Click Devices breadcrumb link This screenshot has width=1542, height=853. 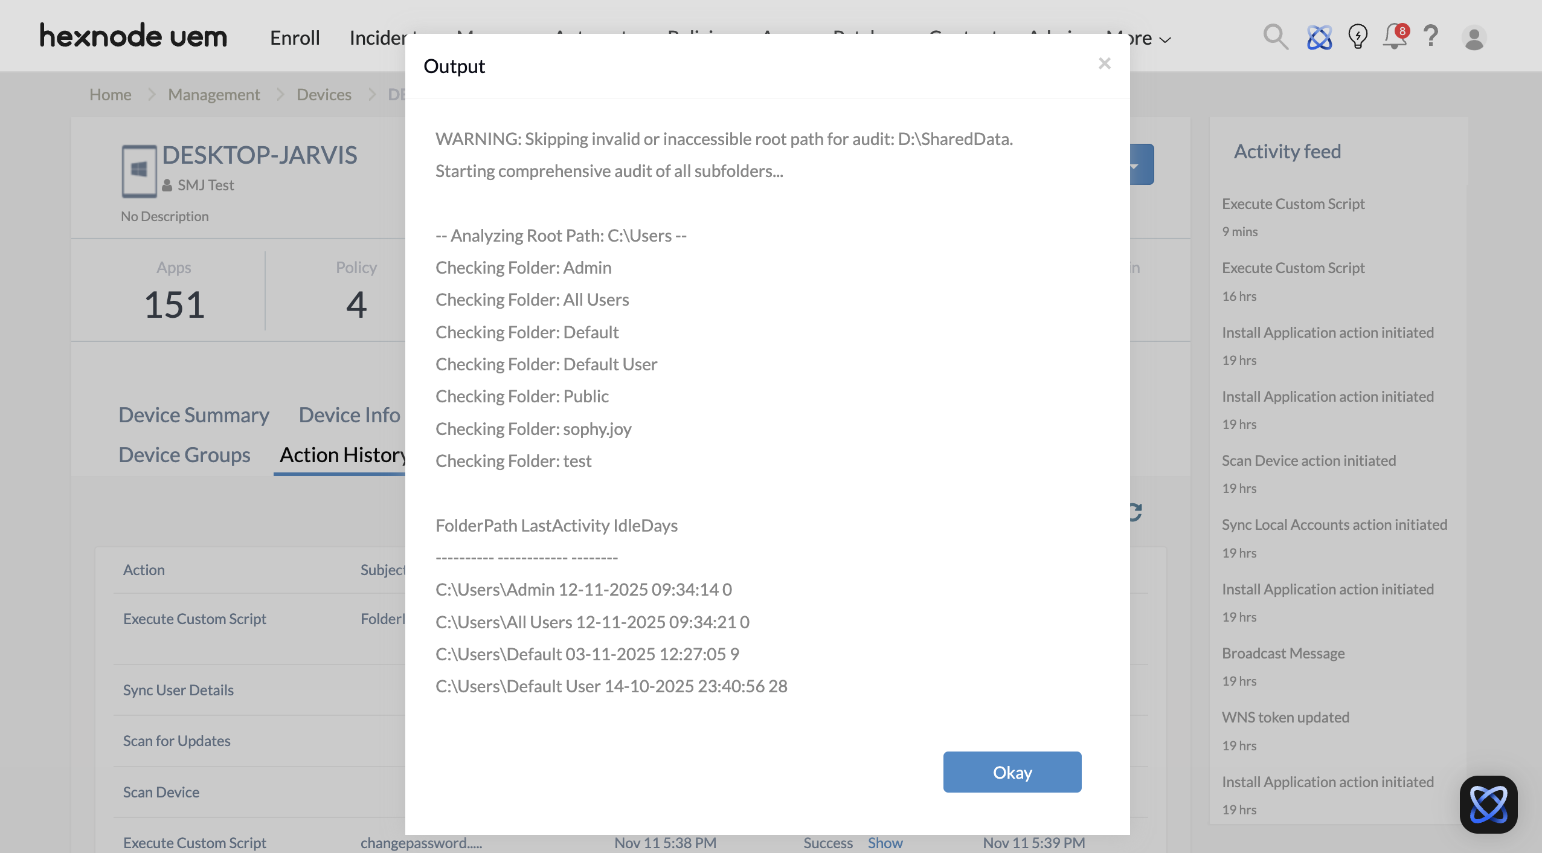click(324, 95)
